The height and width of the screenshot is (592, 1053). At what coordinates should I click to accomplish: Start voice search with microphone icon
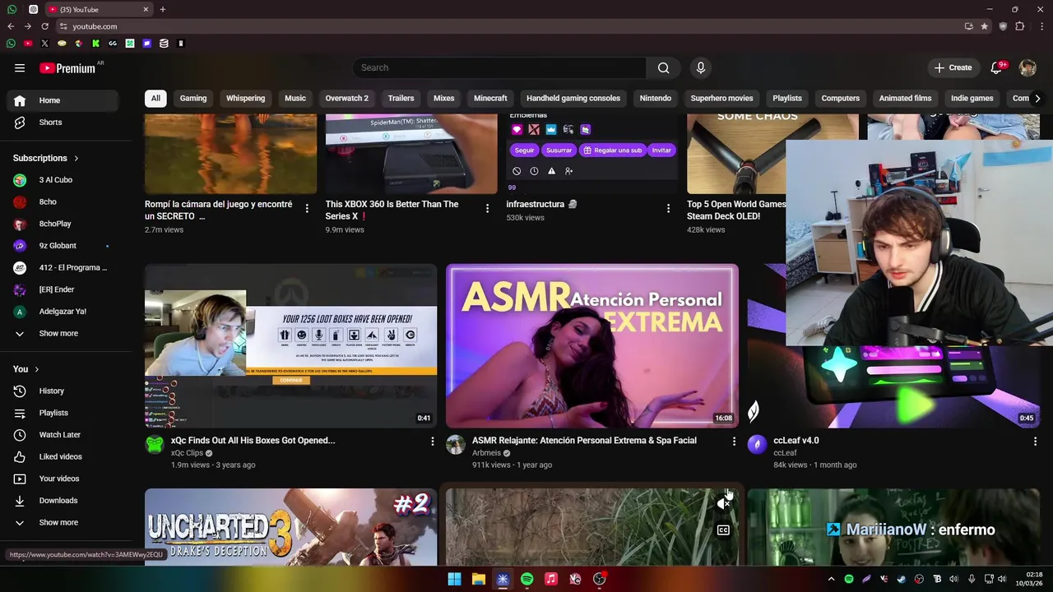click(x=700, y=67)
